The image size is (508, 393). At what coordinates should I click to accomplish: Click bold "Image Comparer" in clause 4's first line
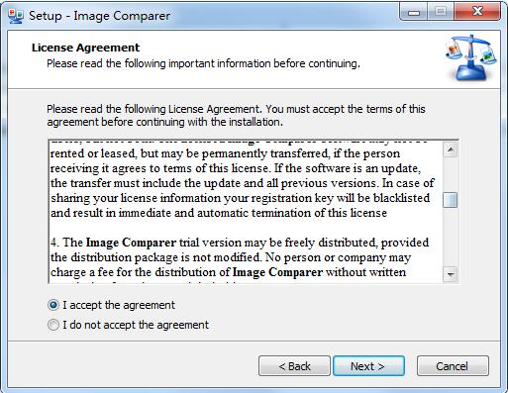tap(131, 243)
